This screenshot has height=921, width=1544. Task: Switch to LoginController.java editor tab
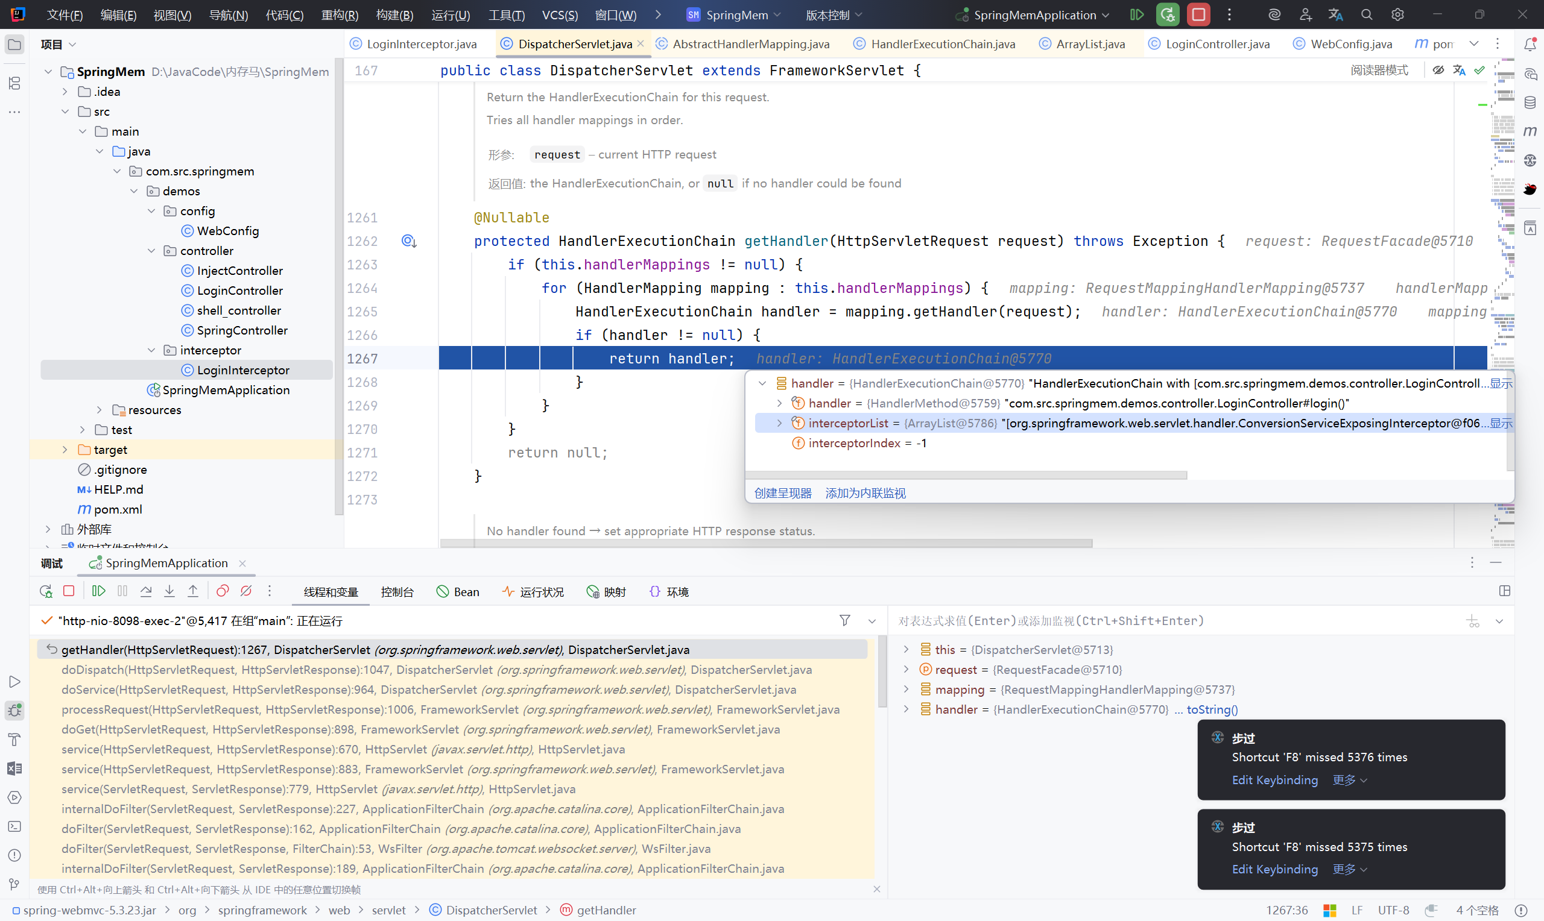[x=1217, y=44]
